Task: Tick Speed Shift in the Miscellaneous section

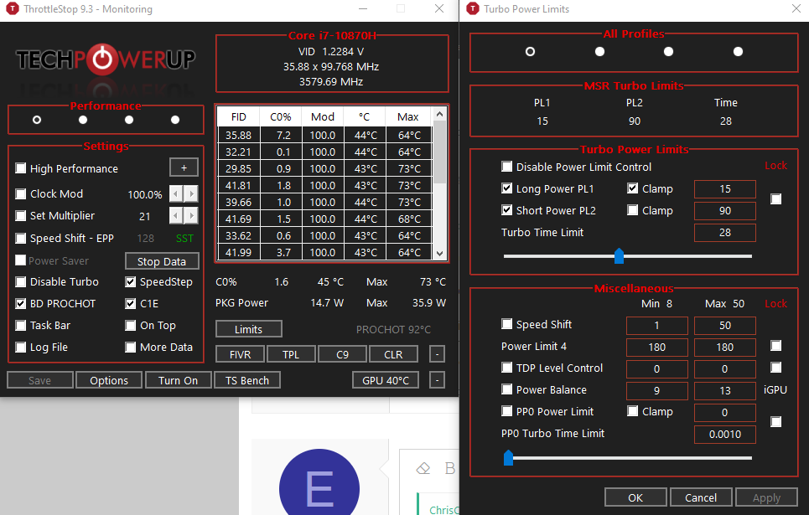Action: pos(506,324)
